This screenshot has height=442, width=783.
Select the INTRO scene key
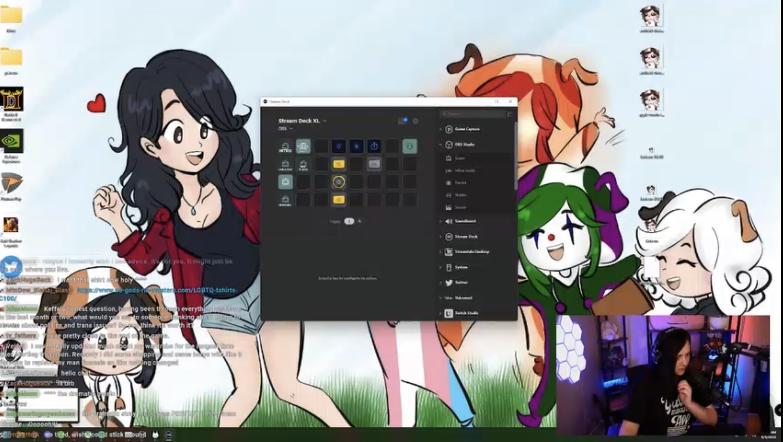tap(285, 147)
